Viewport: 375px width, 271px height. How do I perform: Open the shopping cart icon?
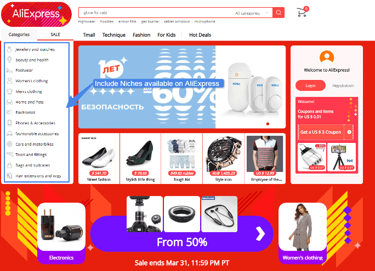tap(302, 12)
